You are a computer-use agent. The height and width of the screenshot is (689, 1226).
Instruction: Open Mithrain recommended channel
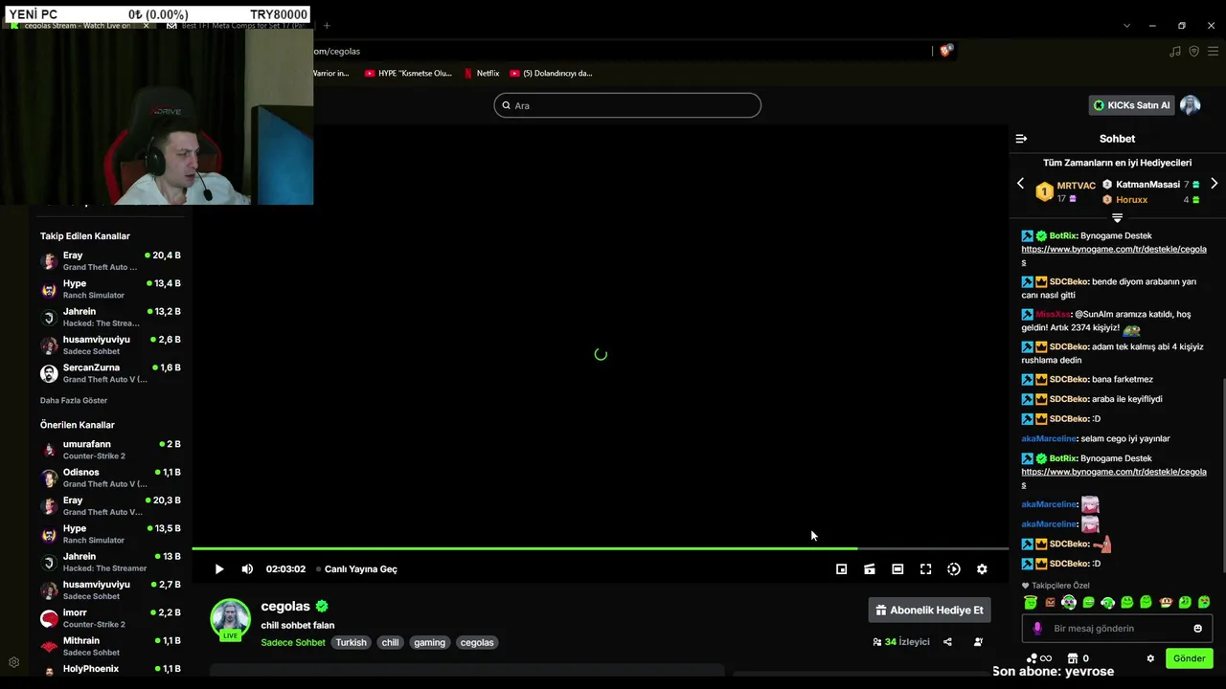[x=110, y=646]
